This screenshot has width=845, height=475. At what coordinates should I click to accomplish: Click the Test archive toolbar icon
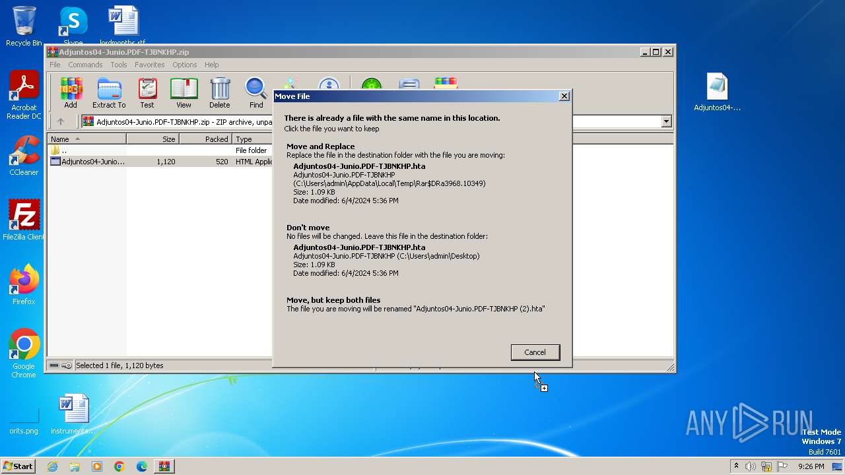point(147,93)
